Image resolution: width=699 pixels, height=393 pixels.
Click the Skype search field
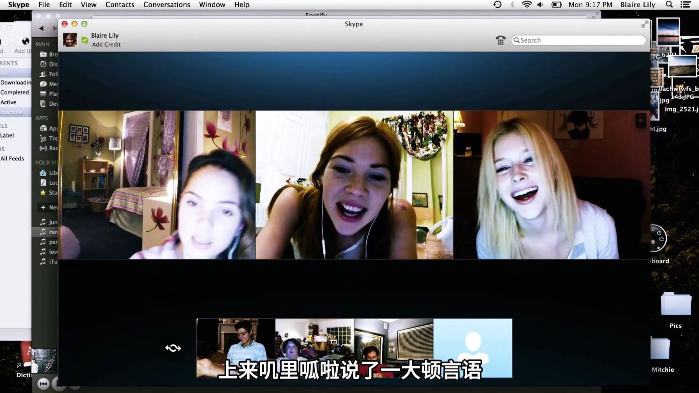pyautogui.click(x=578, y=40)
